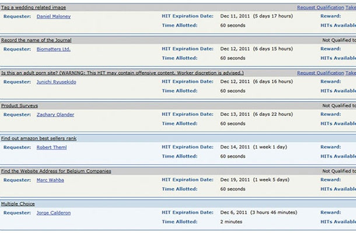Click 'Not Qualified' notice on the Journal HIT row

[338, 40]
